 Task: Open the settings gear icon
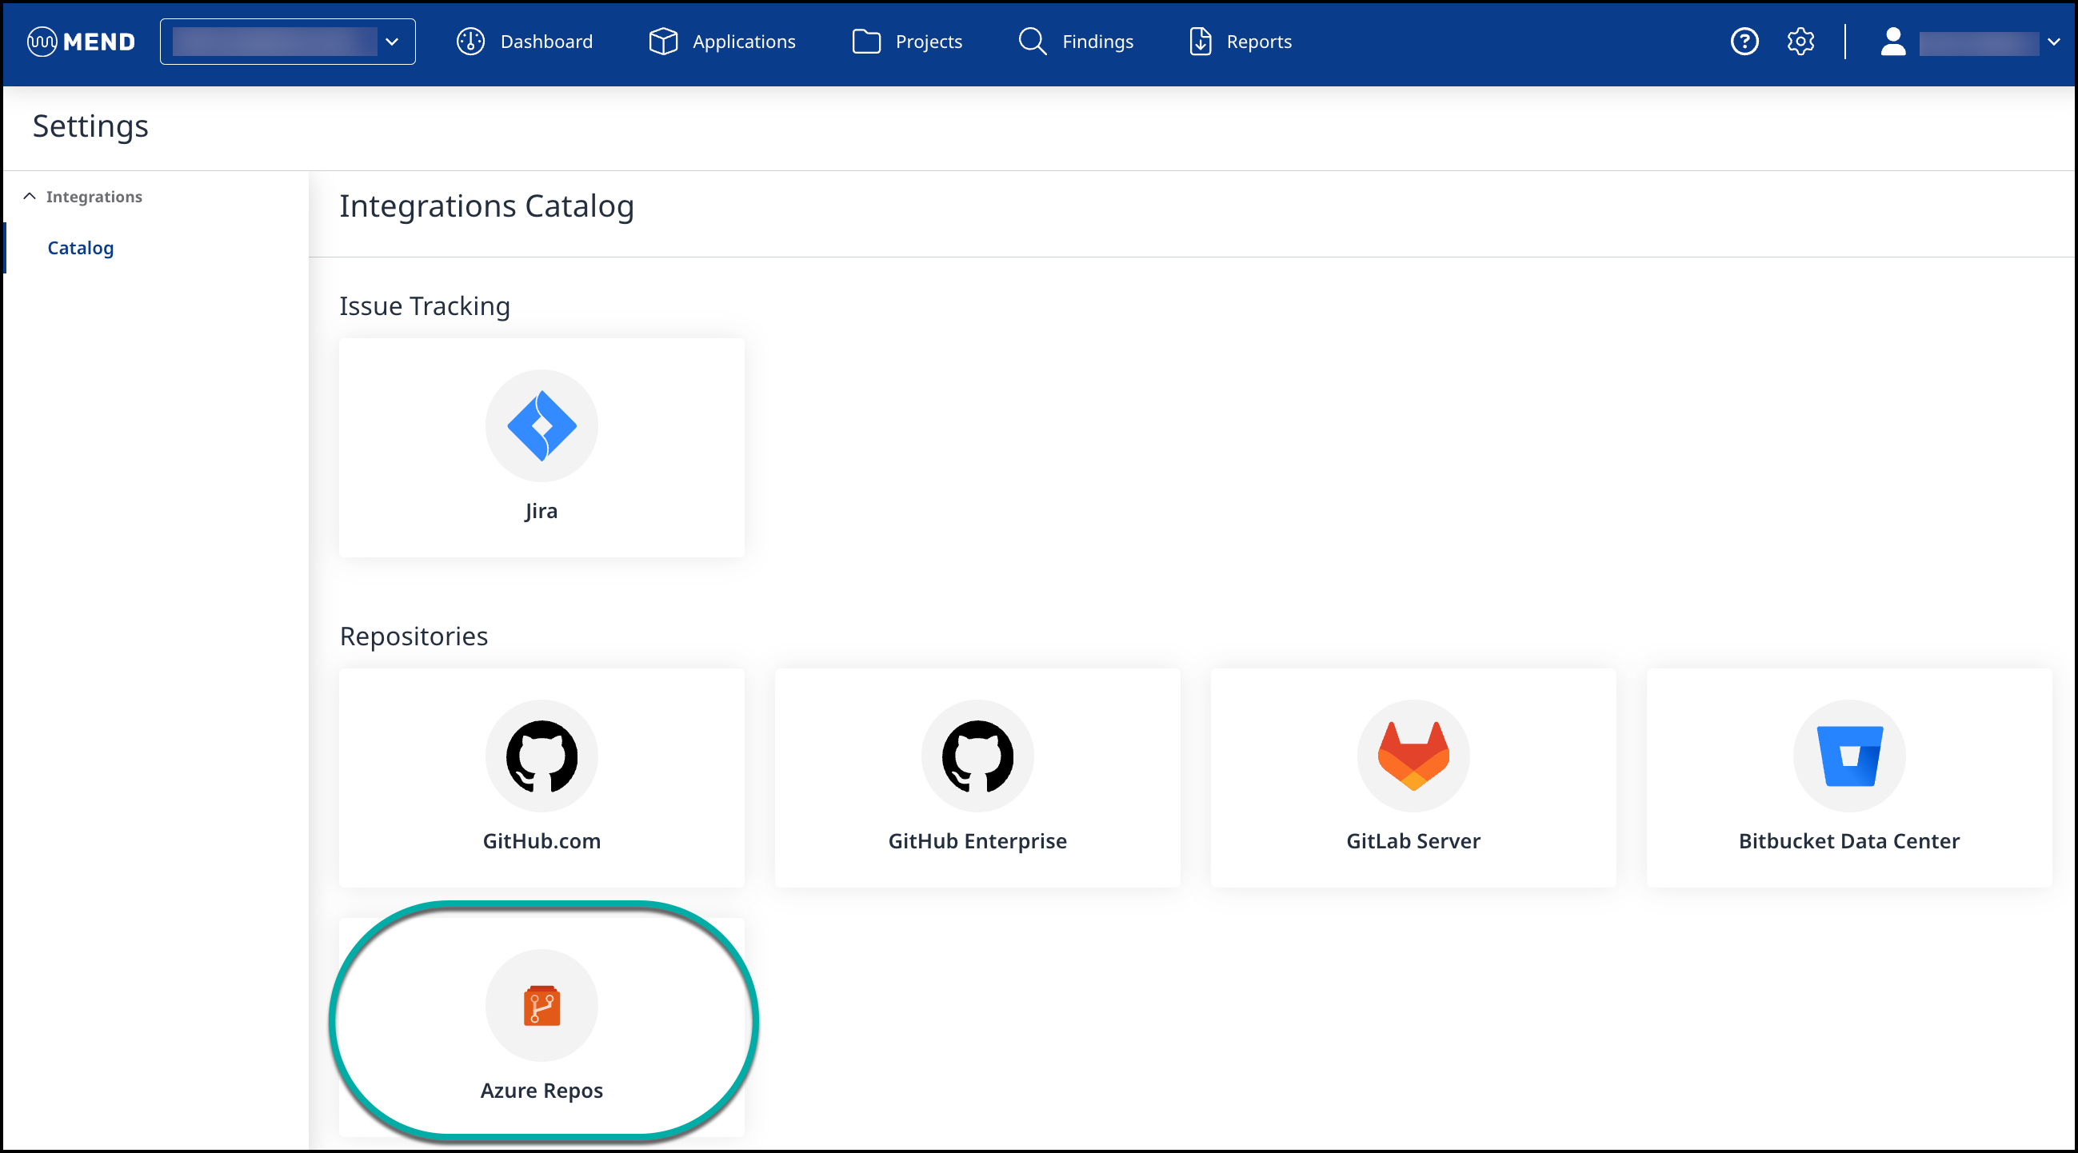pyautogui.click(x=1800, y=42)
